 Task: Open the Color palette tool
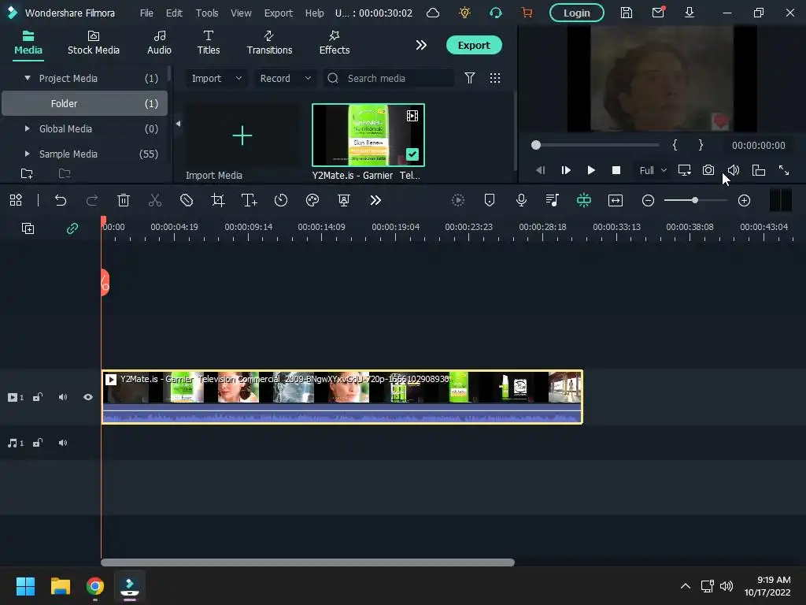[x=312, y=200]
